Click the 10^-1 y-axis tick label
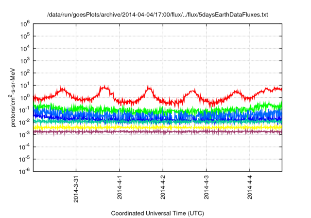This screenshot has height=218, width=311. [x=24, y=110]
